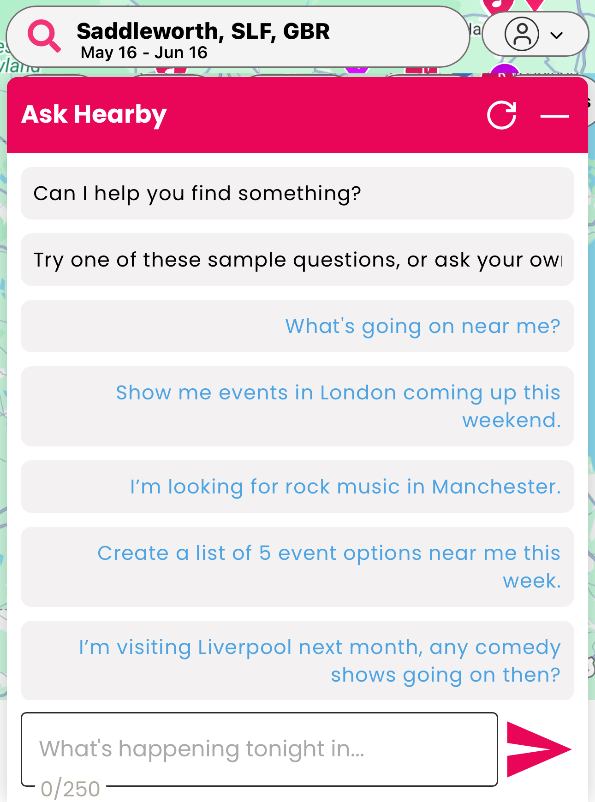Image resolution: width=595 pixels, height=802 pixels.
Task: Click the 0/250 character counter
Action: [x=70, y=789]
